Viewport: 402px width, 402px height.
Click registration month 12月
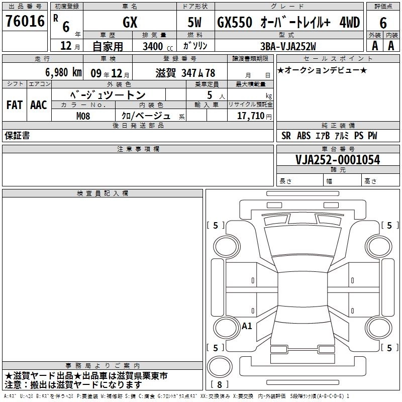(70, 46)
